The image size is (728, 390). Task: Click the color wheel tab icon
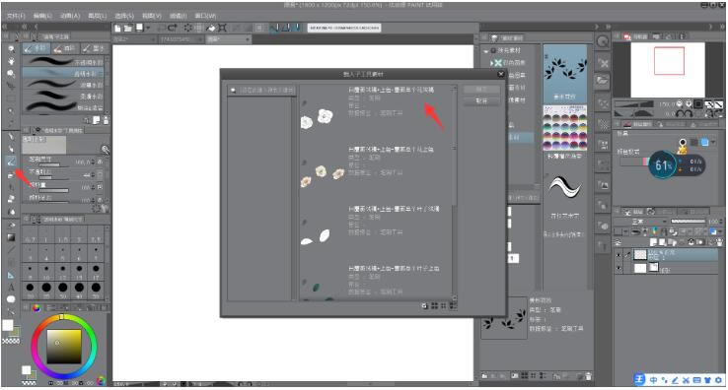pyautogui.click(x=36, y=308)
